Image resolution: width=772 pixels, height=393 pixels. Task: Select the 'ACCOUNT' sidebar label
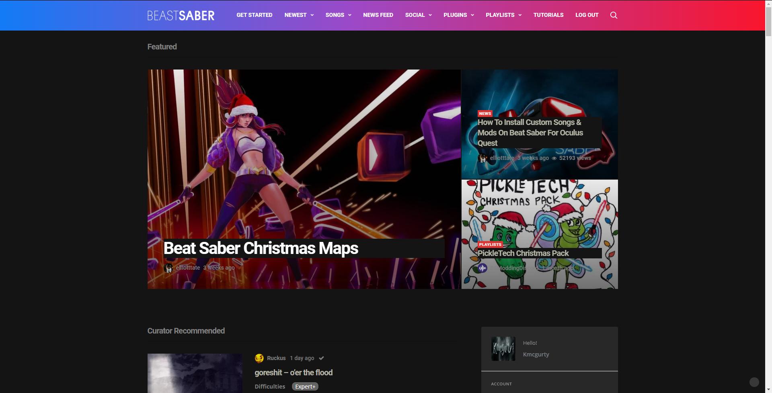501,384
